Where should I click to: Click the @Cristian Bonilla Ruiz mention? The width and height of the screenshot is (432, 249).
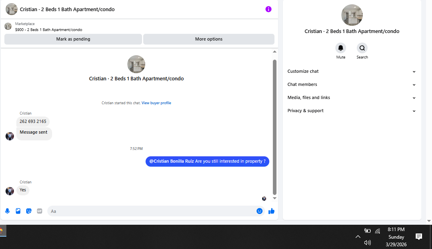[171, 161]
